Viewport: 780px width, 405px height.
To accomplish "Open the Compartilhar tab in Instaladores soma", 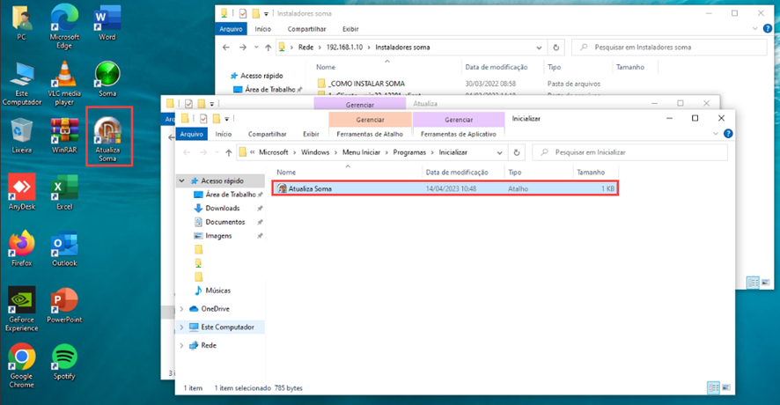I will tap(306, 29).
